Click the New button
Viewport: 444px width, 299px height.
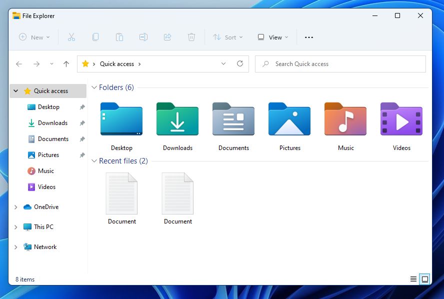coord(33,37)
